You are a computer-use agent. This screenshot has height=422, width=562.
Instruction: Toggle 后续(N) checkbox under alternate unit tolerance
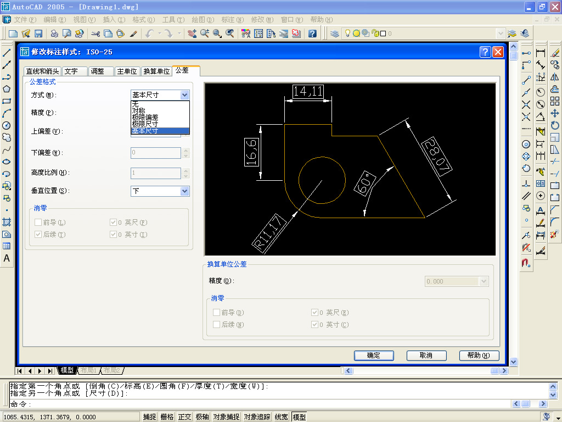click(216, 325)
